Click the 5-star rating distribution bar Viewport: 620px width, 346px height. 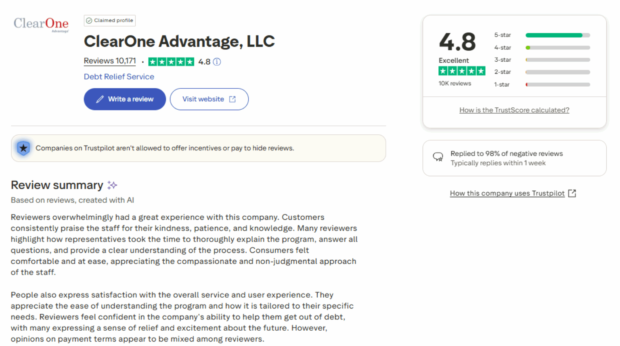tap(557, 35)
